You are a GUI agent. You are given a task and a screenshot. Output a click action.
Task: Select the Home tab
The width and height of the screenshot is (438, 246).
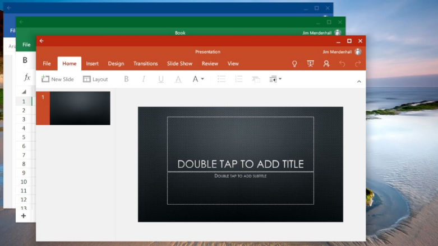[70, 64]
